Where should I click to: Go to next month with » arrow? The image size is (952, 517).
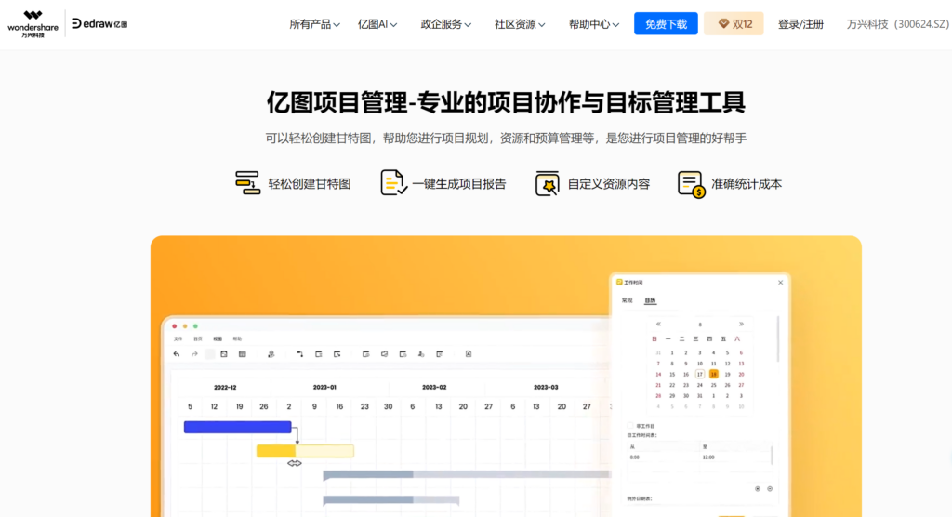point(741,325)
